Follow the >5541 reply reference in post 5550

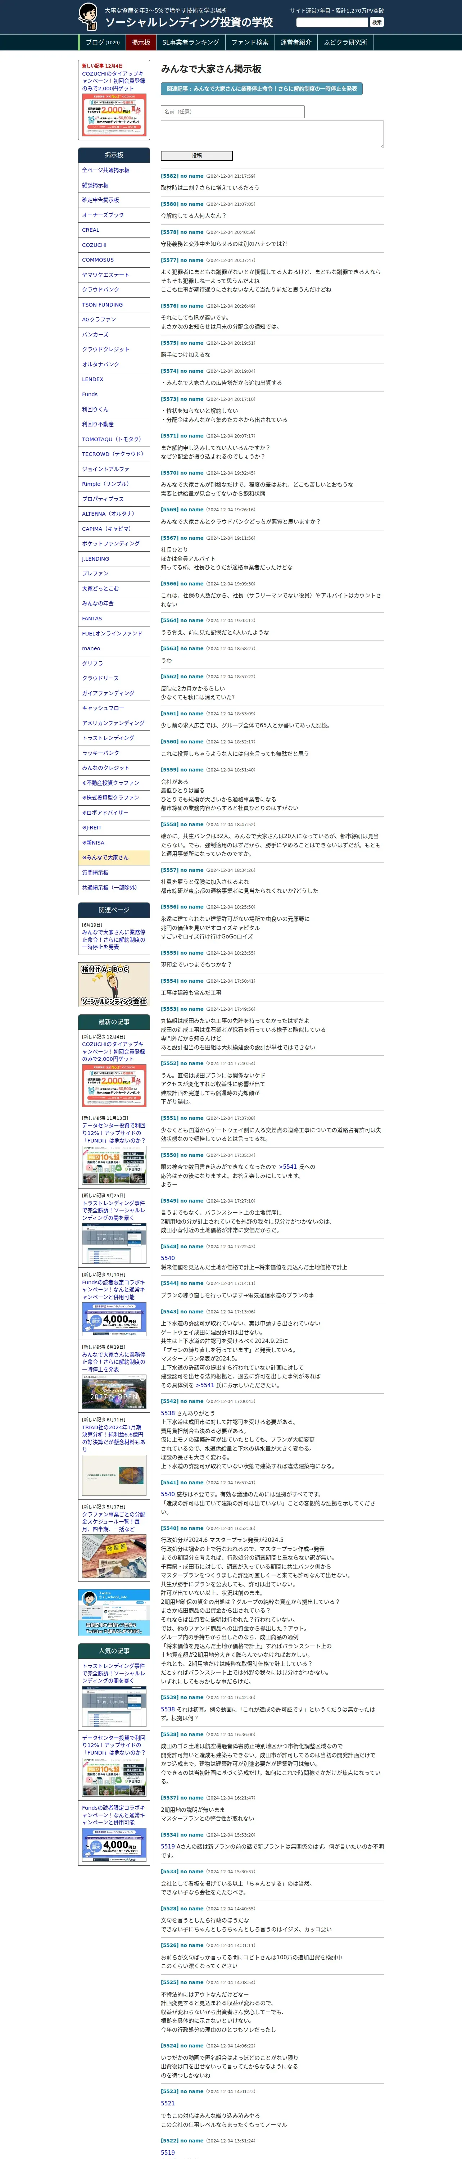coord(287,1167)
